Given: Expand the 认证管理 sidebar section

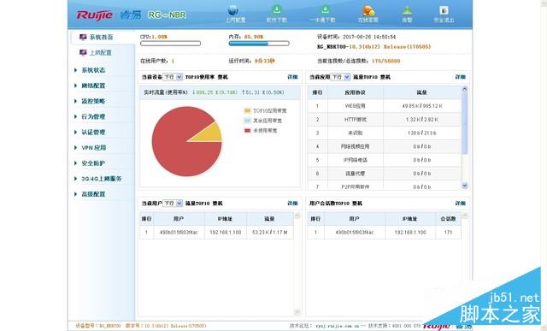Looking at the screenshot, I should click(x=93, y=133).
